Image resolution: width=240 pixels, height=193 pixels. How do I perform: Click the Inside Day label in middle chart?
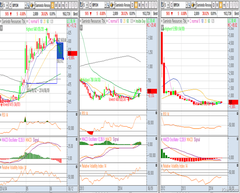pyautogui.click(x=140, y=21)
